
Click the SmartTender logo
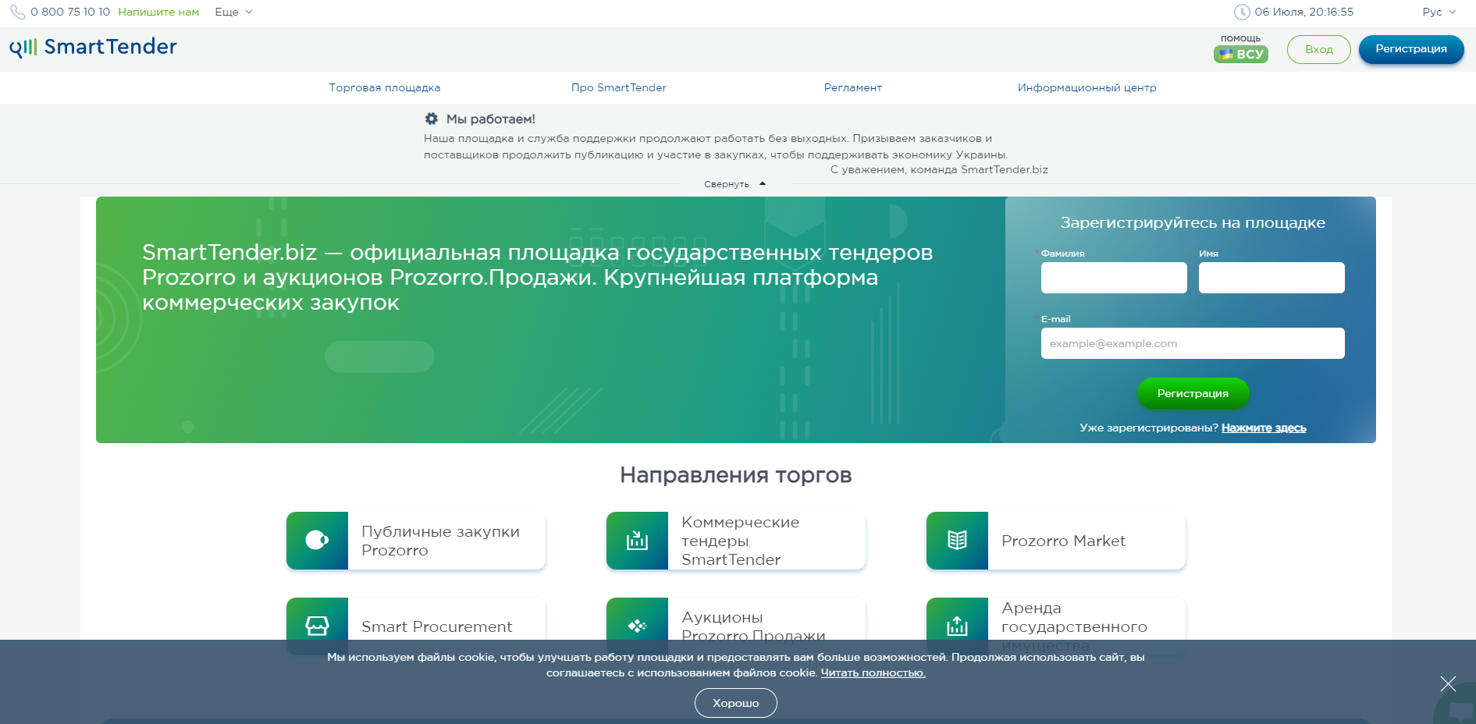(x=93, y=48)
